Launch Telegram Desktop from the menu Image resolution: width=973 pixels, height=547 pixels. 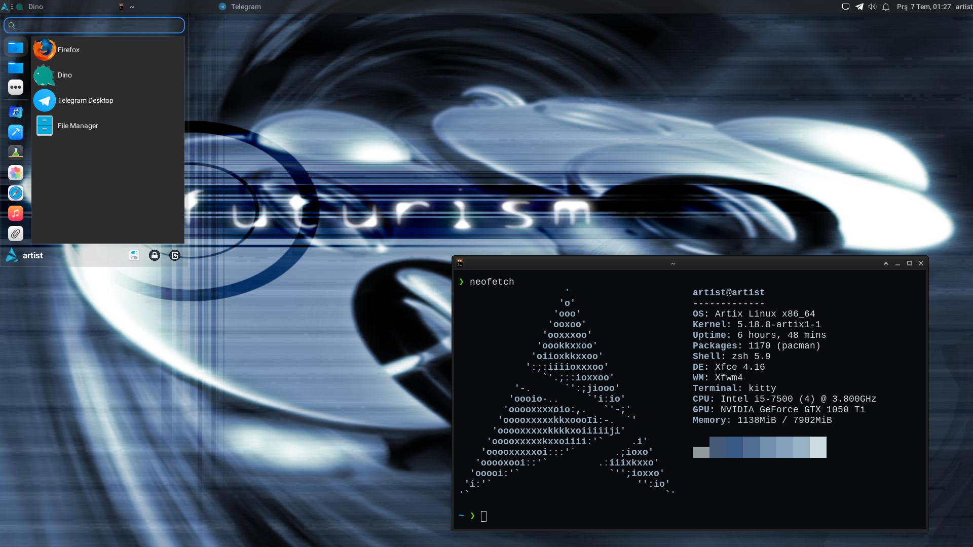(107, 100)
